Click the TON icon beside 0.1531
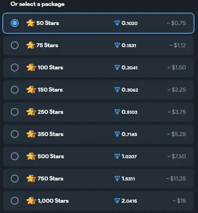 click(x=117, y=45)
